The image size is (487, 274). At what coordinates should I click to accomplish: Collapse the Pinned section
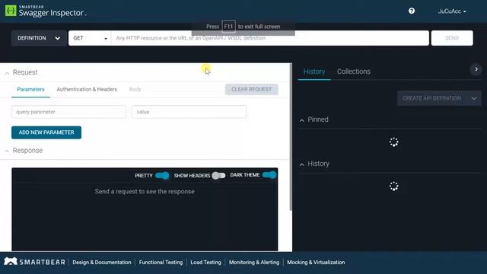click(x=301, y=120)
